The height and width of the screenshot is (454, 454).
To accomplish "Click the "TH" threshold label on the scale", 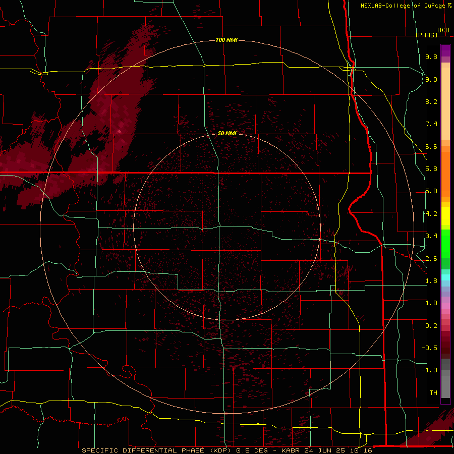I will click(x=433, y=392).
